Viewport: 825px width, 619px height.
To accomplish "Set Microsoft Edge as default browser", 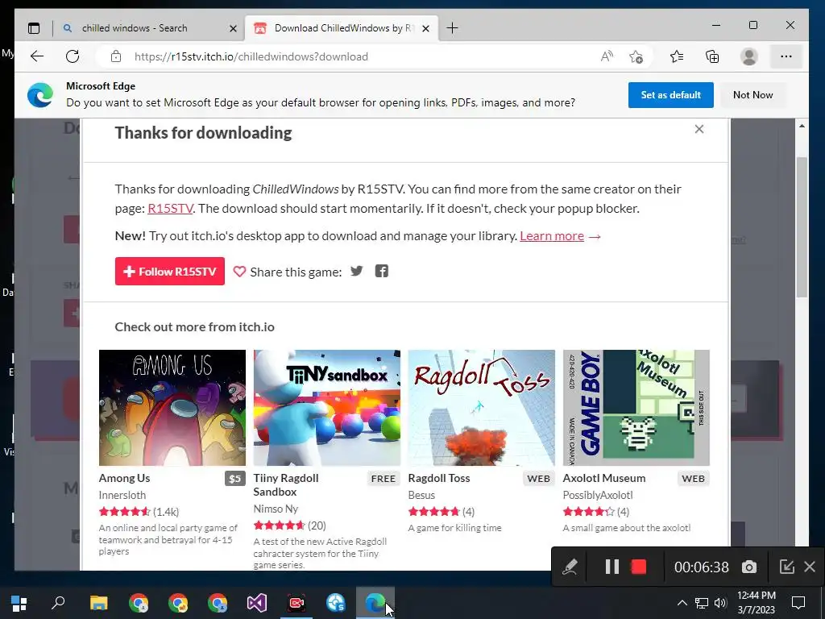I will [670, 95].
